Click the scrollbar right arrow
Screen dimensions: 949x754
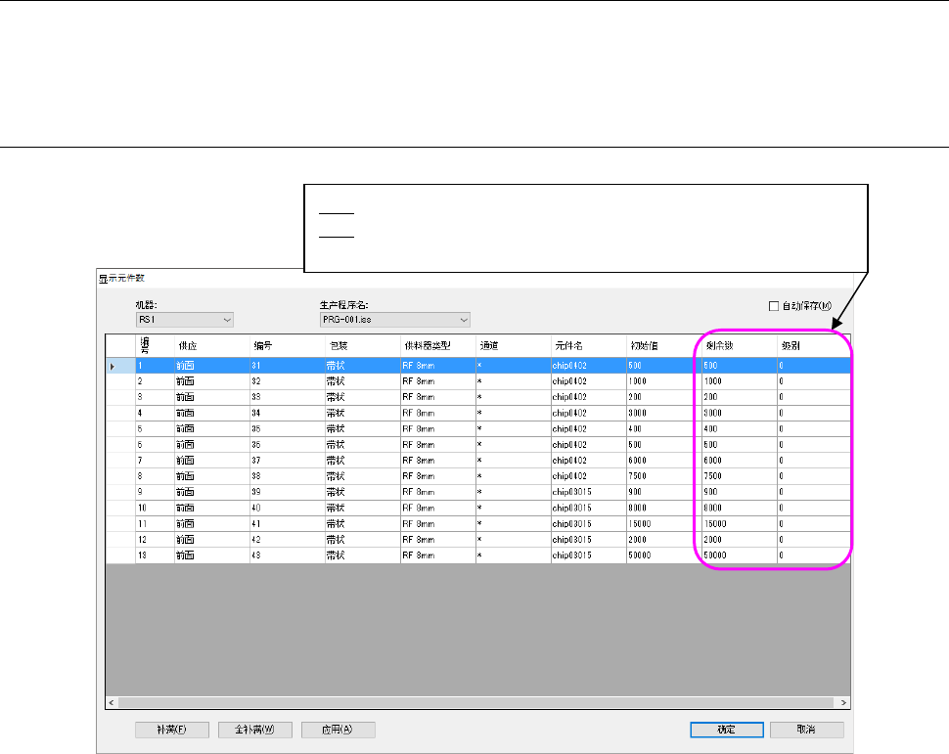pos(843,702)
